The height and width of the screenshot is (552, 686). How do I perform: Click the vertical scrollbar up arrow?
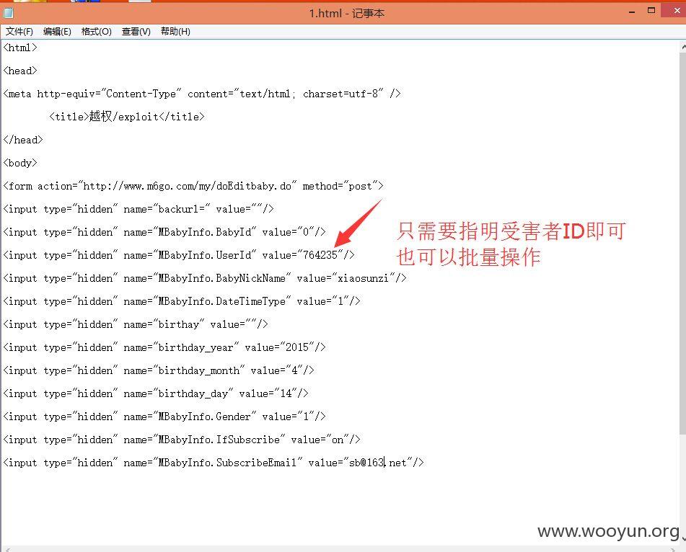pyautogui.click(x=683, y=46)
